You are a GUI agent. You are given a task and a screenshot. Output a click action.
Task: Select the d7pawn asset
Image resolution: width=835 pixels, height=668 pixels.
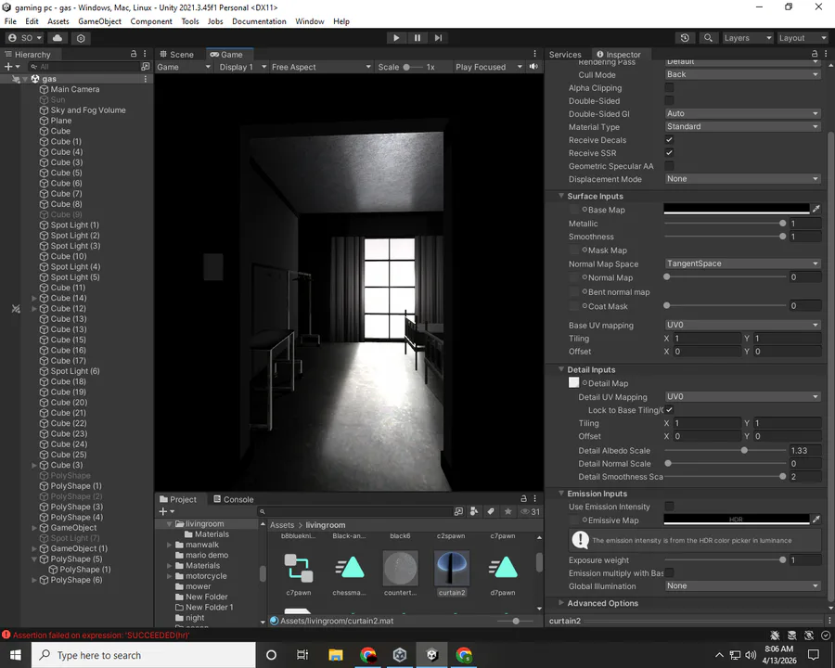tap(503, 574)
